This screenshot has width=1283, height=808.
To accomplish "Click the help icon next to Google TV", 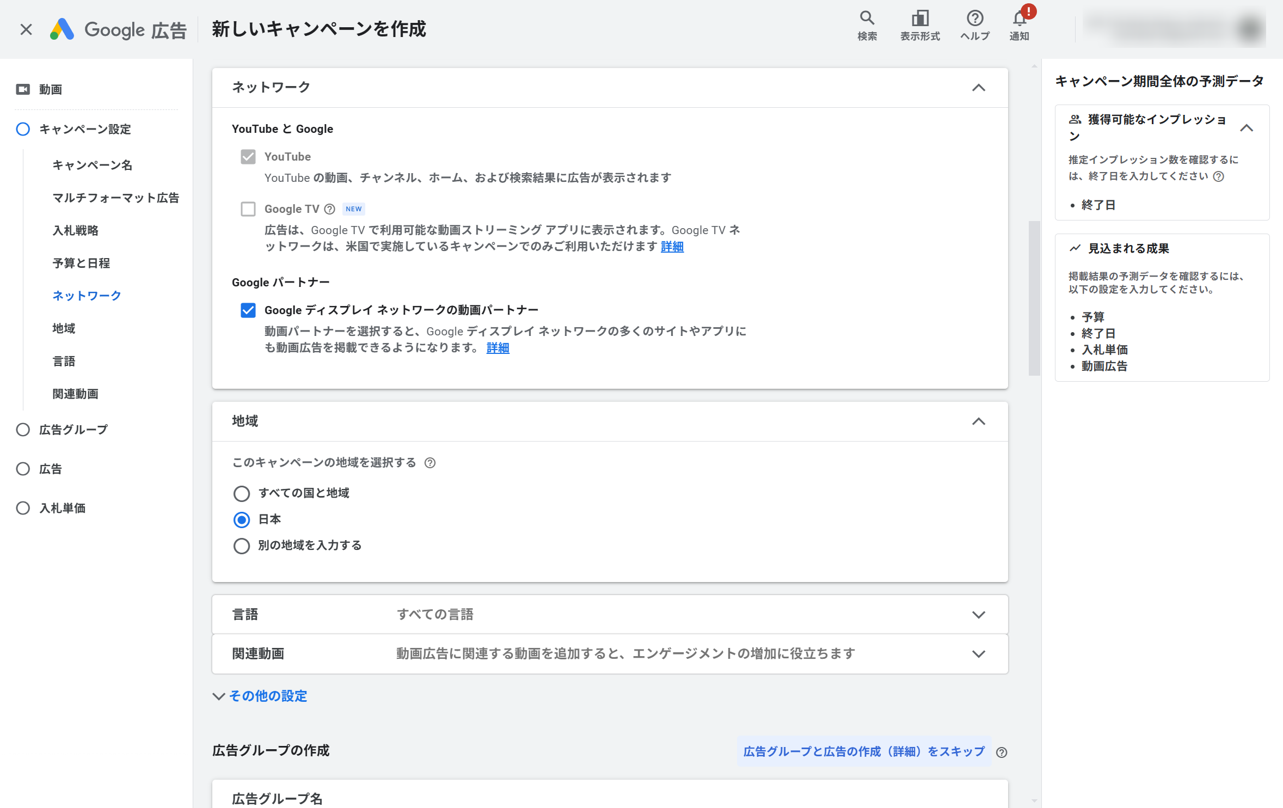I will [x=329, y=209].
